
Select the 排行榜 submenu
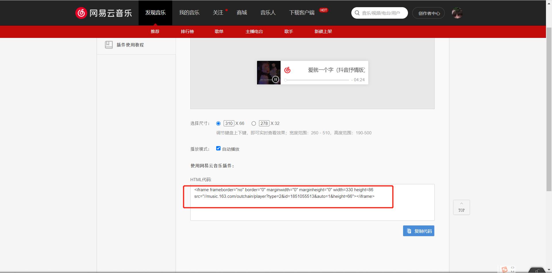click(187, 32)
